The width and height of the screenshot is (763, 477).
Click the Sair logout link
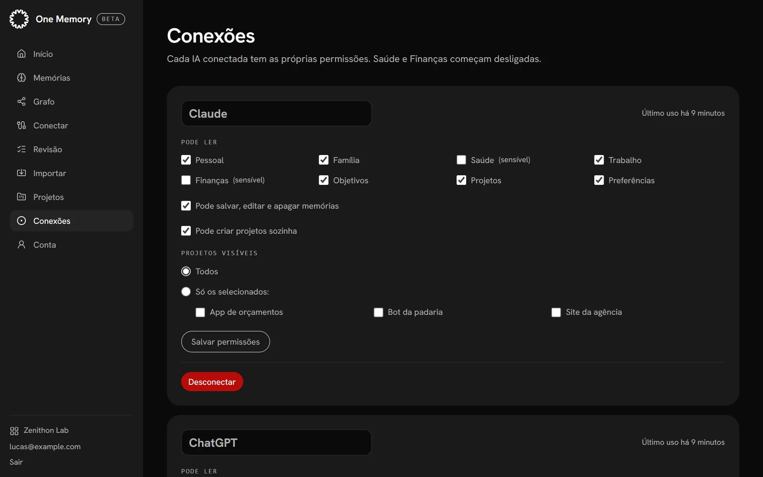pos(16,462)
